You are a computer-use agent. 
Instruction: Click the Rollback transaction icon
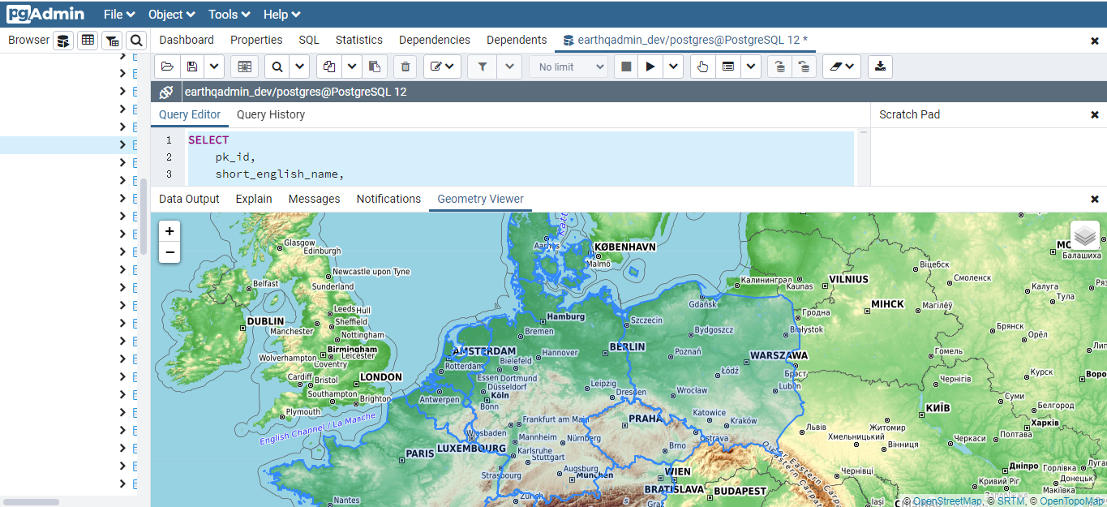click(x=804, y=67)
